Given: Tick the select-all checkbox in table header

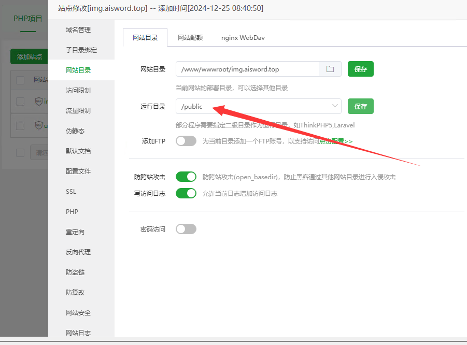Looking at the screenshot, I should click(x=20, y=80).
